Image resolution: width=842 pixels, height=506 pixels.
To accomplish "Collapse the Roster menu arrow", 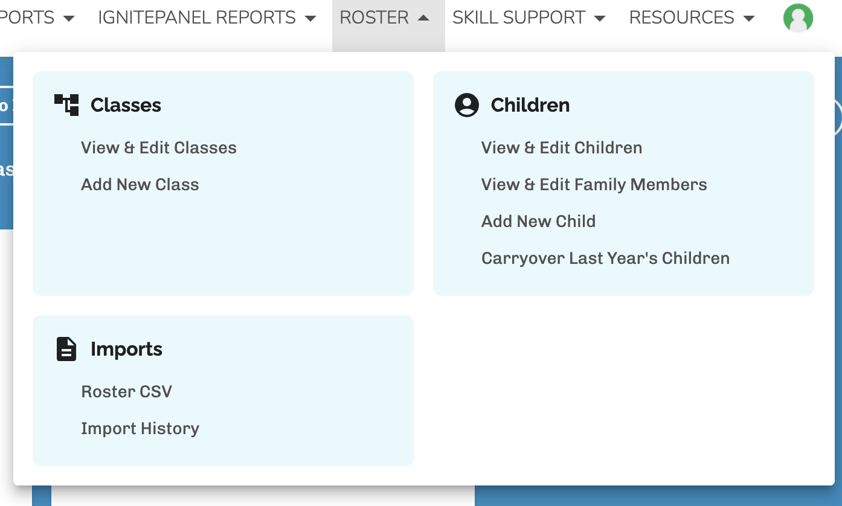I will [423, 18].
